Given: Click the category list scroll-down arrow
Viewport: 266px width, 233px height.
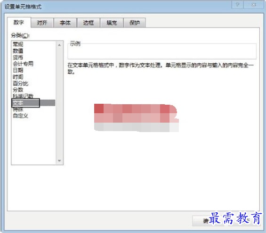Looking at the screenshot, I should (59, 160).
